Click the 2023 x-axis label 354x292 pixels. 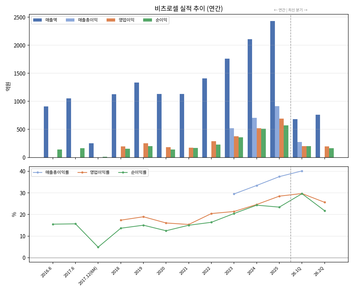[229, 270]
